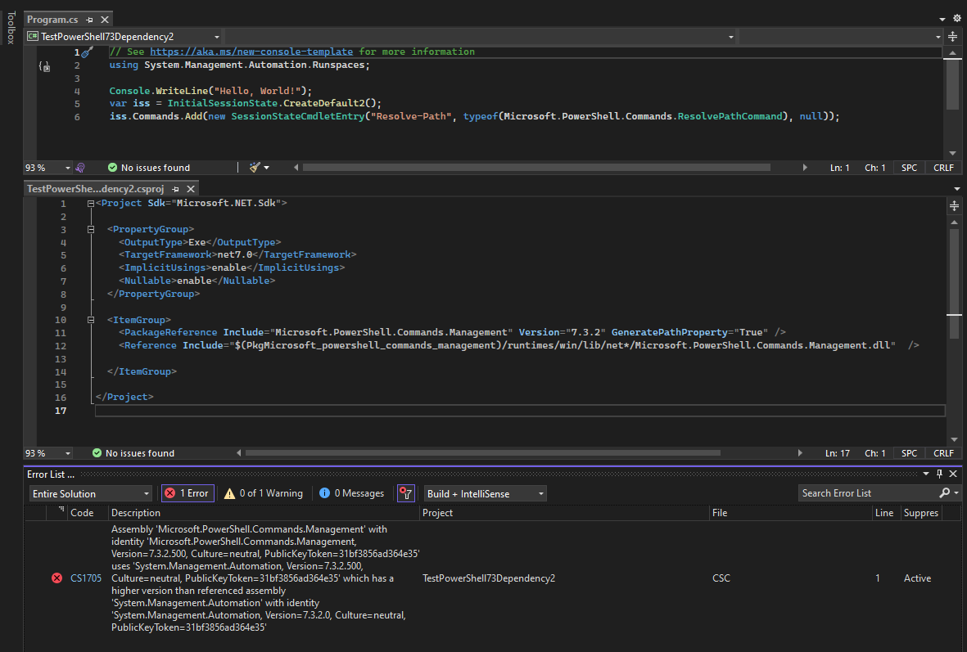Viewport: 967px width, 652px height.
Task: Click the Program.cs scroll-right arrow
Action: pyautogui.click(x=805, y=168)
